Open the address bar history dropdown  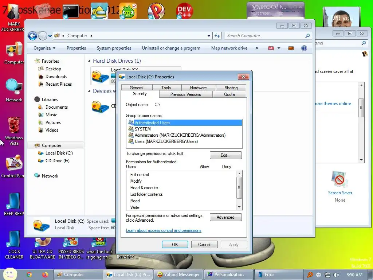click(x=209, y=36)
